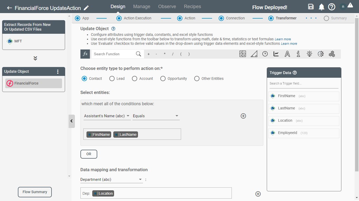Viewport: 359px width, 201px height.
Task: Click the OR button
Action: 89,154
